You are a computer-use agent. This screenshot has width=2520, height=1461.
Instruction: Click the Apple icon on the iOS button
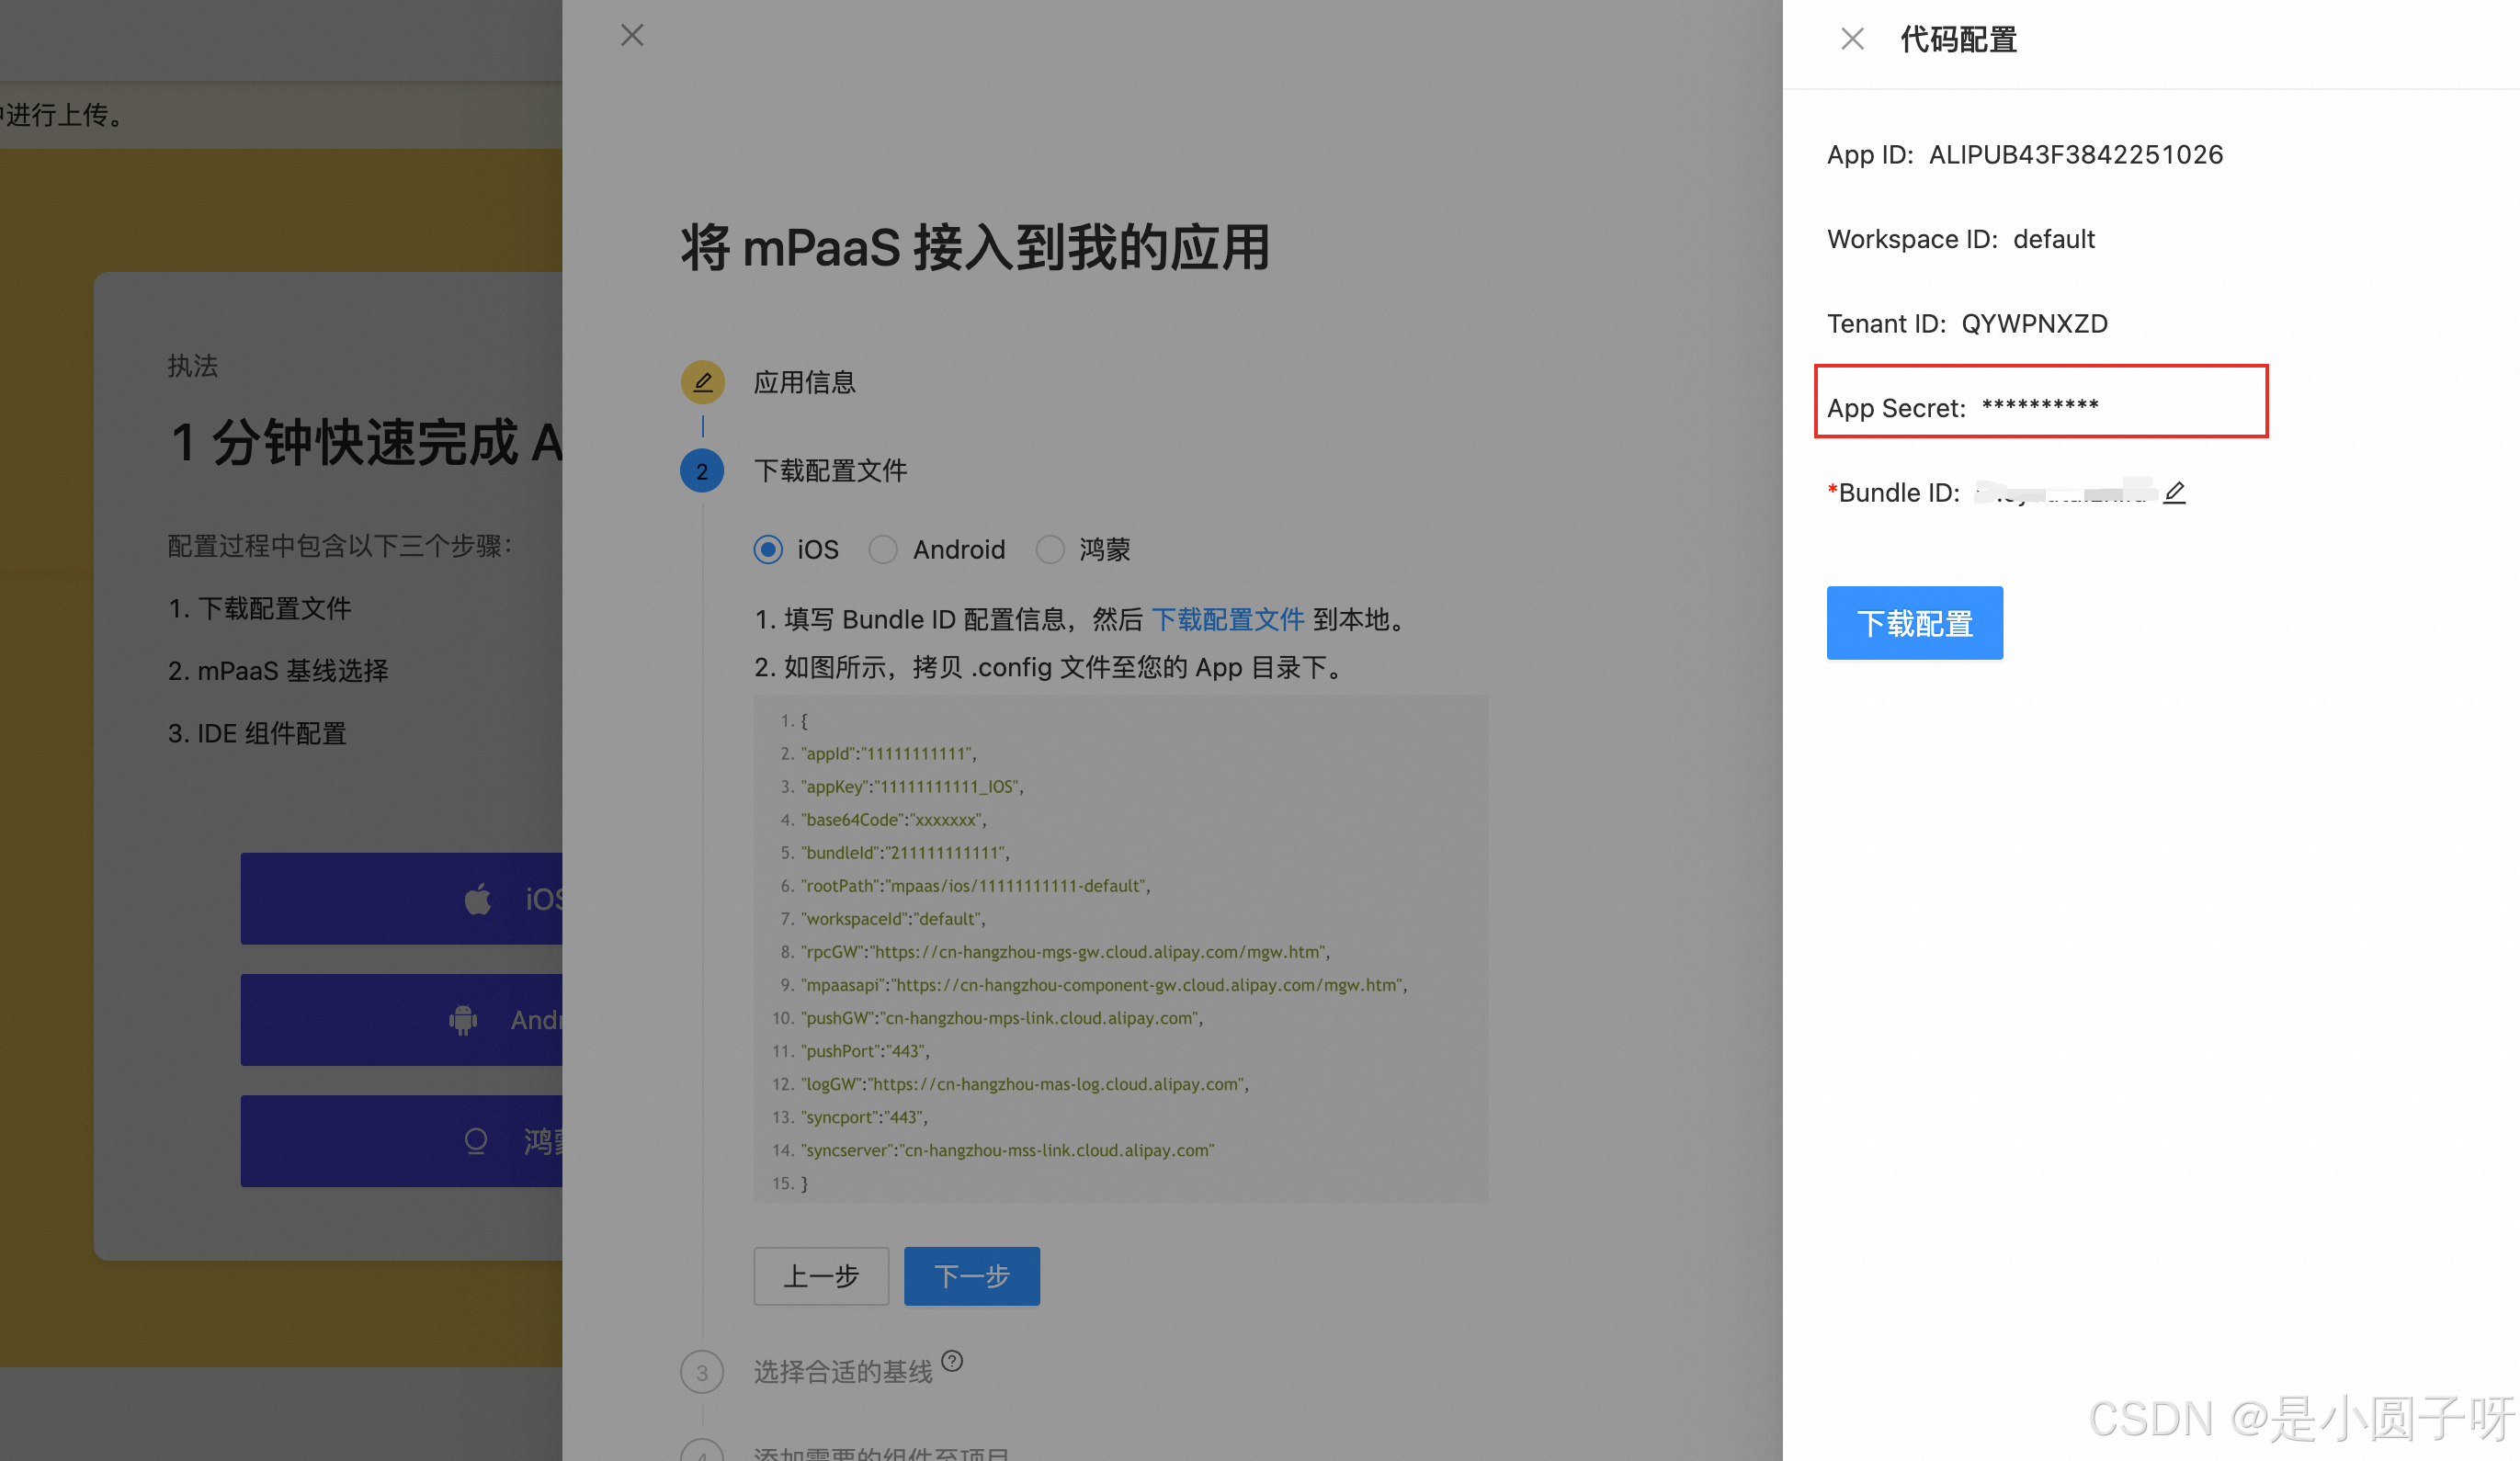click(480, 899)
